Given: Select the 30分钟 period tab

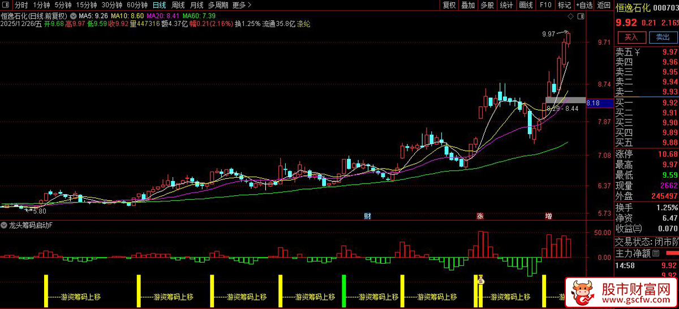Looking at the screenshot, I should click(x=112, y=5).
